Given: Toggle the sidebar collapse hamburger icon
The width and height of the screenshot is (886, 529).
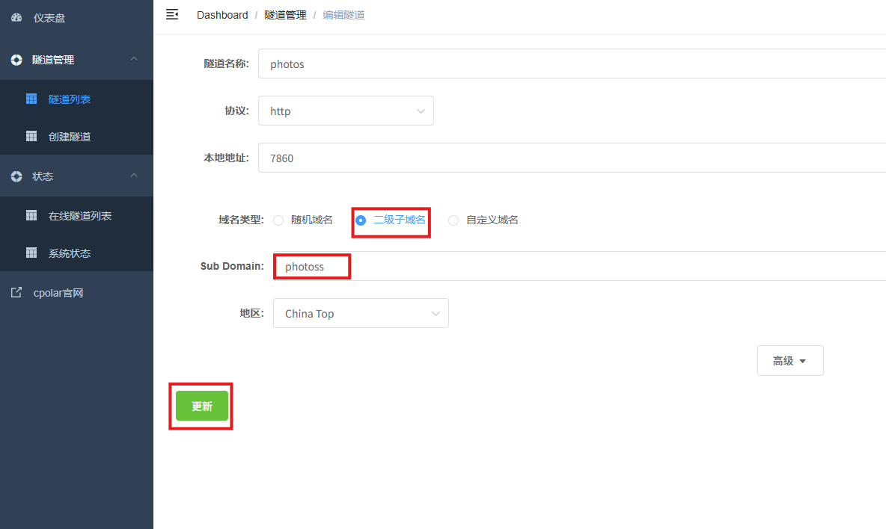Looking at the screenshot, I should point(172,14).
